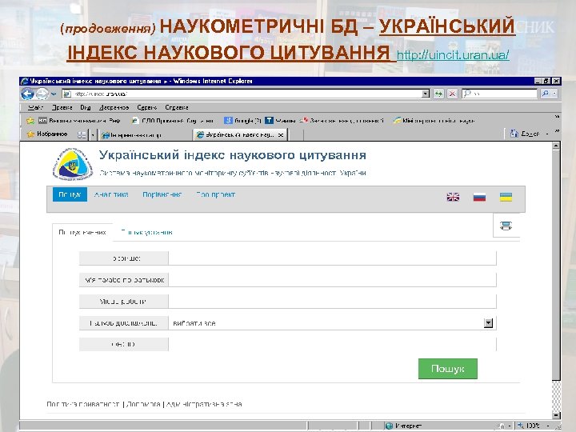Open the Правка menu
This screenshot has height=432, width=576.
click(62, 108)
